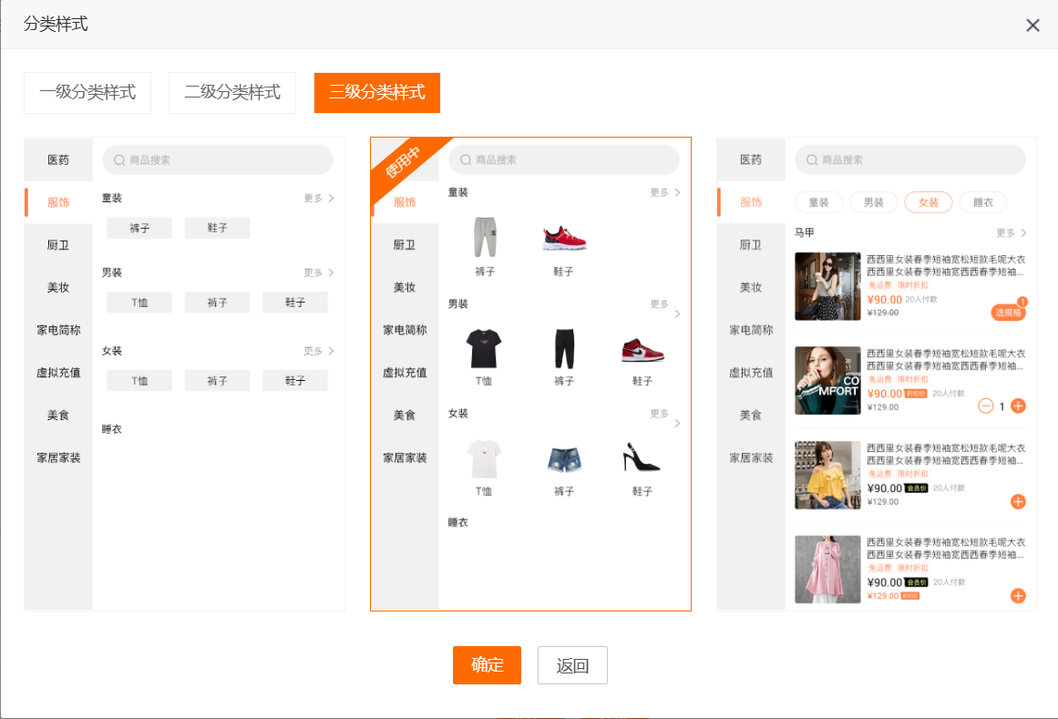Select the 童装 filter pill in right preview

point(818,202)
